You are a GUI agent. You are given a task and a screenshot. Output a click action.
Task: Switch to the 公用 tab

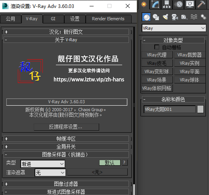point(11,19)
